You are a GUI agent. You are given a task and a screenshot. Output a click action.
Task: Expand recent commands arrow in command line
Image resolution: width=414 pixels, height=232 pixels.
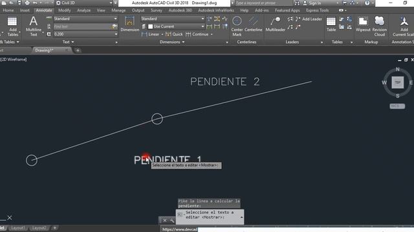pos(241,217)
